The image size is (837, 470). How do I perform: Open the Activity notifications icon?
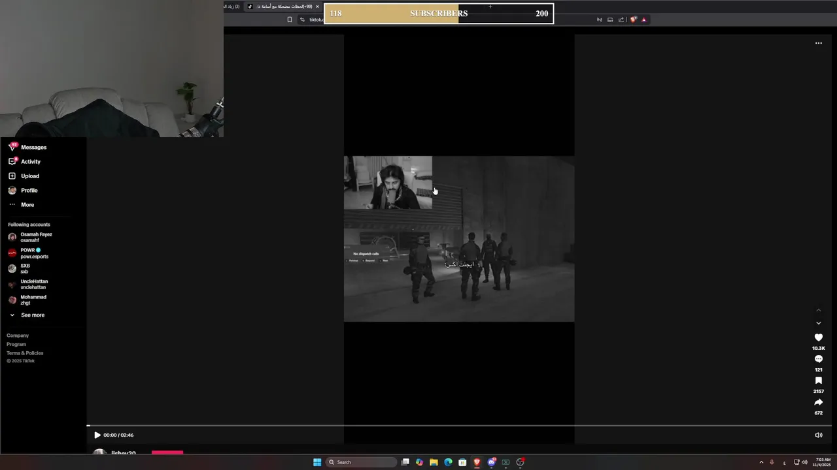pos(12,161)
